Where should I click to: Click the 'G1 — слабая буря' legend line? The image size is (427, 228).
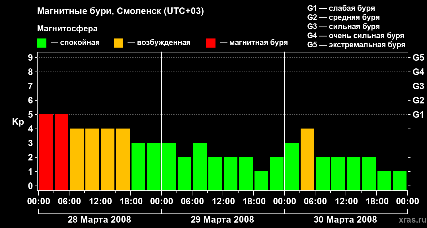[x=341, y=8]
